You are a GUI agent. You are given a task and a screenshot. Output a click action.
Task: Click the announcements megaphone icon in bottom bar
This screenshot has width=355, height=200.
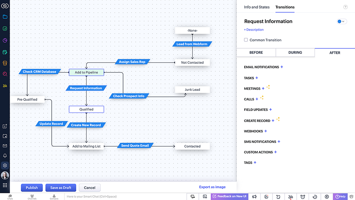pyautogui.click(x=255, y=197)
